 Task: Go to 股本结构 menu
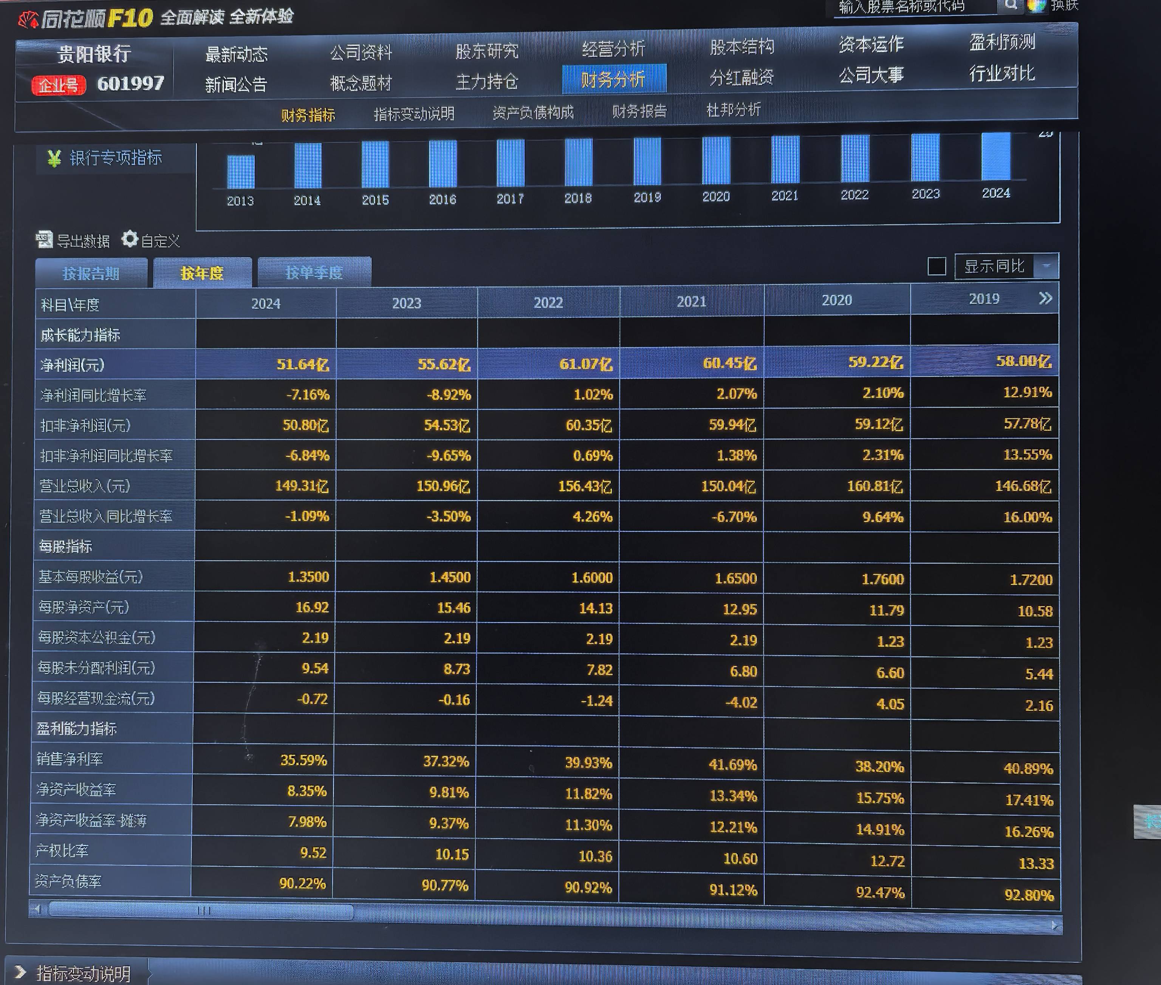[741, 46]
